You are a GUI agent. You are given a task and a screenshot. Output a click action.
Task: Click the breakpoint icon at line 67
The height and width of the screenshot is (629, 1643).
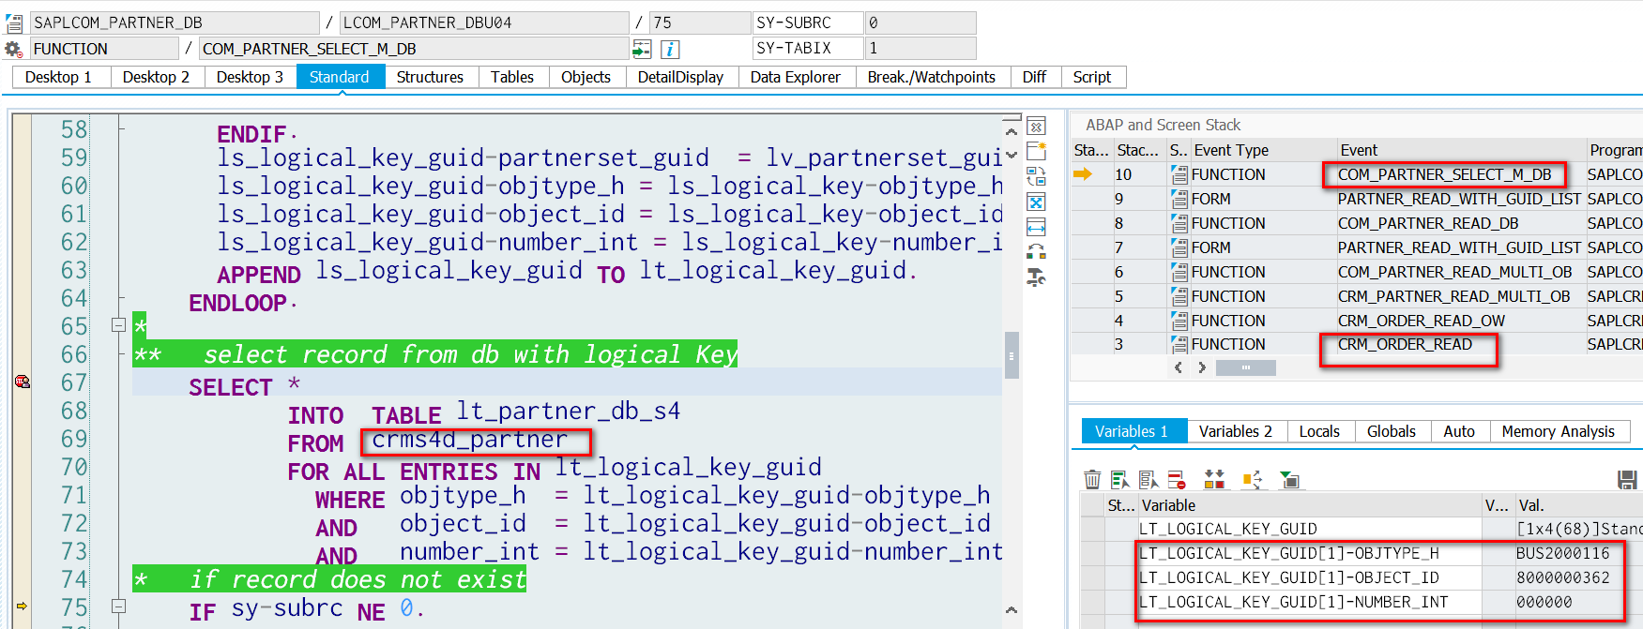(x=23, y=382)
